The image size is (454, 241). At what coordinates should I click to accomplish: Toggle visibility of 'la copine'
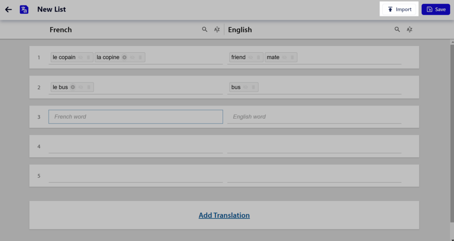click(132, 57)
